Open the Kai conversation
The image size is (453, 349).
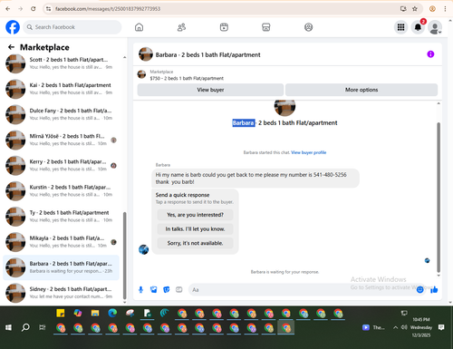[x=61, y=89]
